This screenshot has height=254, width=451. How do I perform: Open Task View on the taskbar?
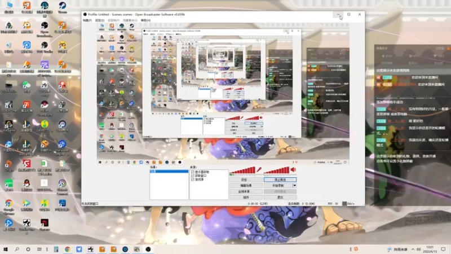pyautogui.click(x=39, y=249)
